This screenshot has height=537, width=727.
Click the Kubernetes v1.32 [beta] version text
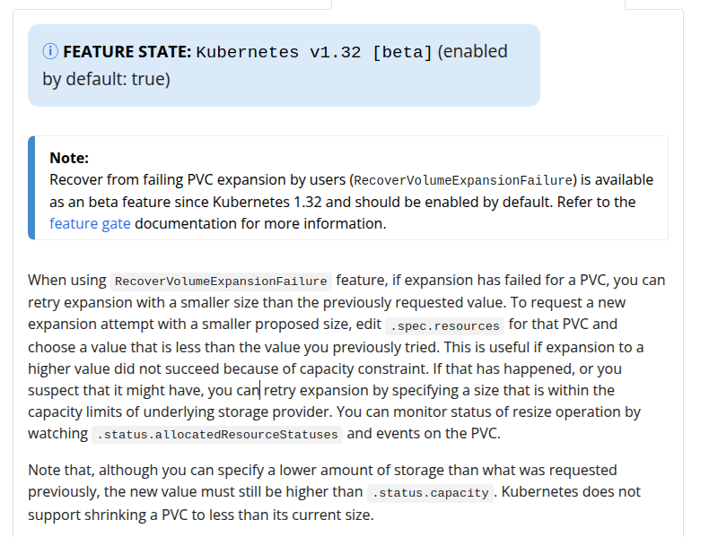pos(314,52)
